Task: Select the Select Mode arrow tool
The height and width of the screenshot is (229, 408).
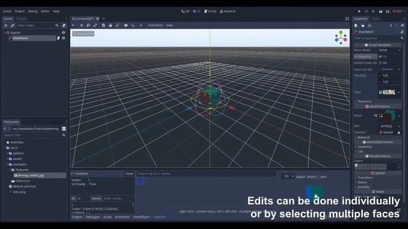Action: (73, 25)
